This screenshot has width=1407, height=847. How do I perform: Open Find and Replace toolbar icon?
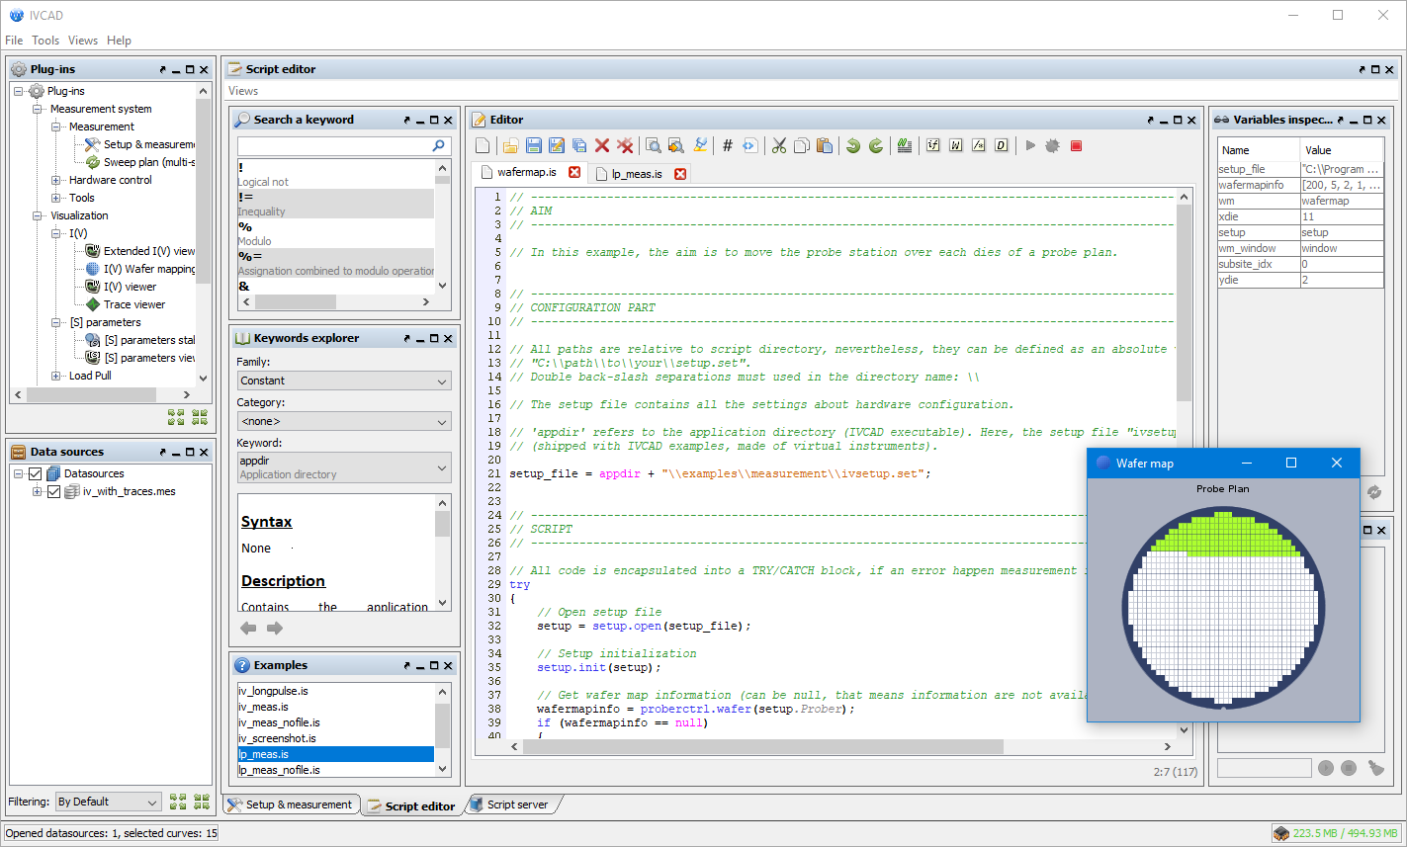[x=676, y=145]
